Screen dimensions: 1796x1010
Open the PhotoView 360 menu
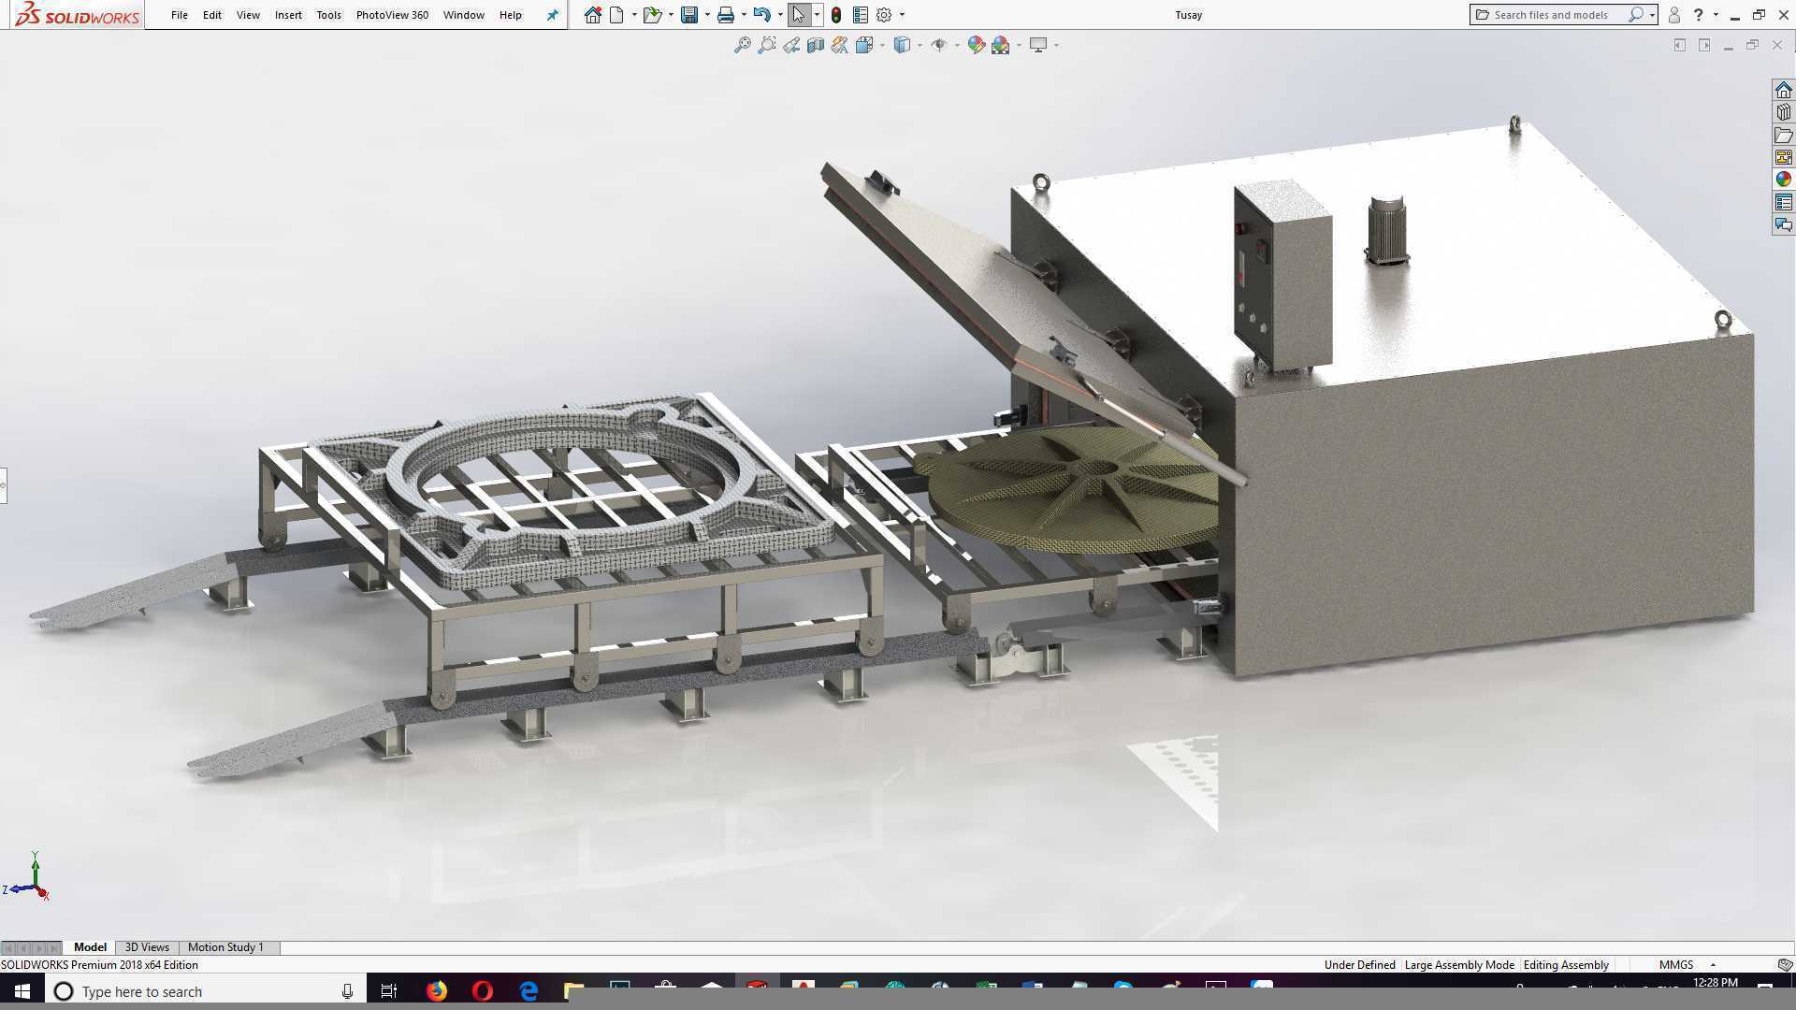click(x=392, y=15)
